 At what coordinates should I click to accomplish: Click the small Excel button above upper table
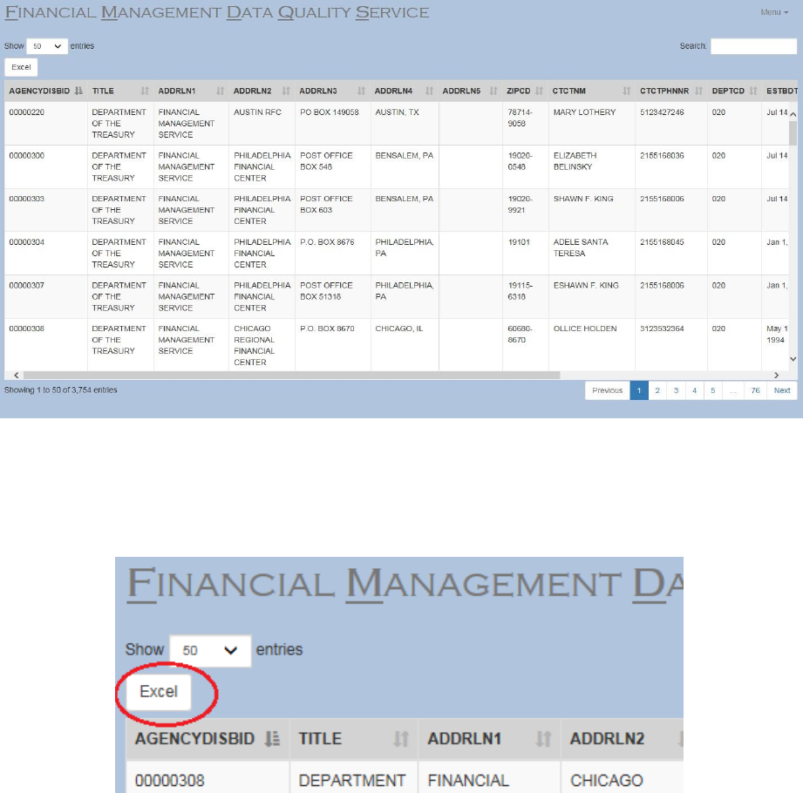(21, 67)
